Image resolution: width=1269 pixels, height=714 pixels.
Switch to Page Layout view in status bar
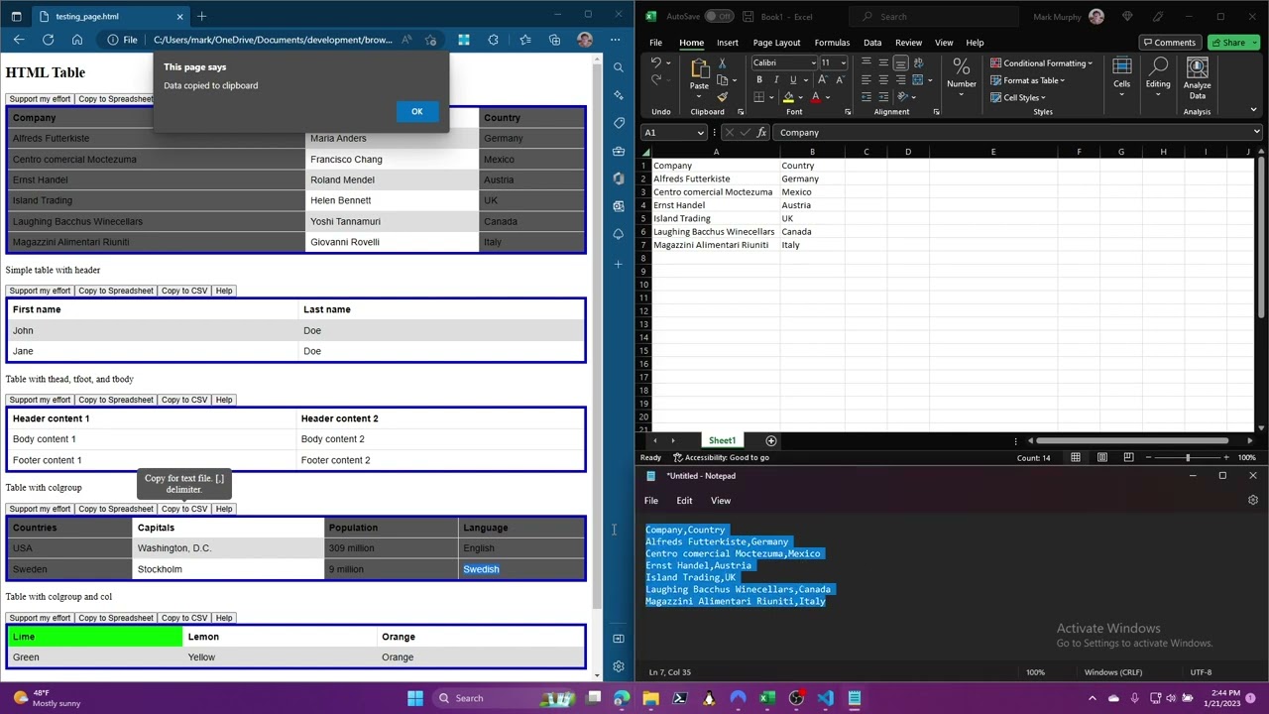pyautogui.click(x=1101, y=457)
